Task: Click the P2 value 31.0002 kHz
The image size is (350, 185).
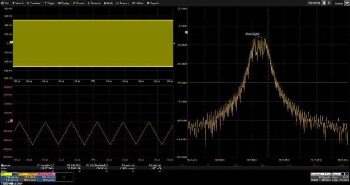Action: pos(74,168)
